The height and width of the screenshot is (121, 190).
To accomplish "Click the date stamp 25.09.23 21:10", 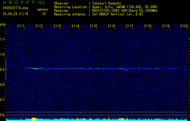I will point(15,14).
